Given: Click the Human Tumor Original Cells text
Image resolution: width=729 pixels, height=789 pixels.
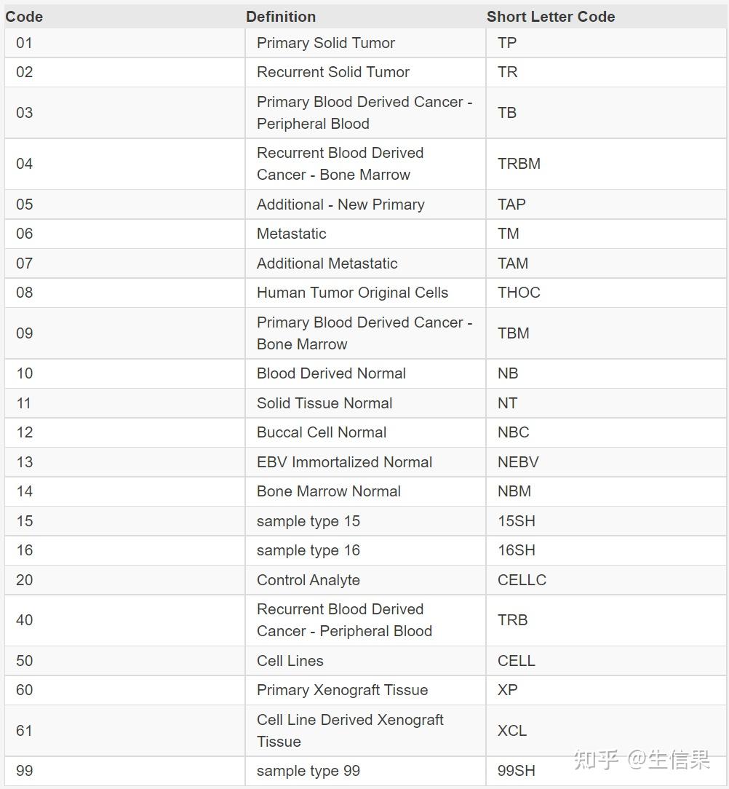Looking at the screenshot, I should point(352,293).
